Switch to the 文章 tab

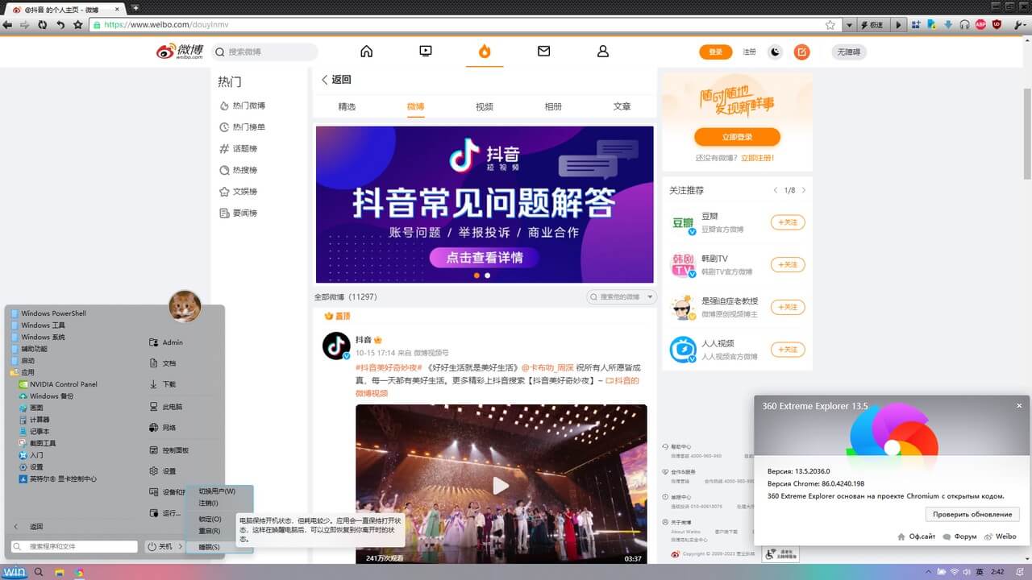pos(622,106)
